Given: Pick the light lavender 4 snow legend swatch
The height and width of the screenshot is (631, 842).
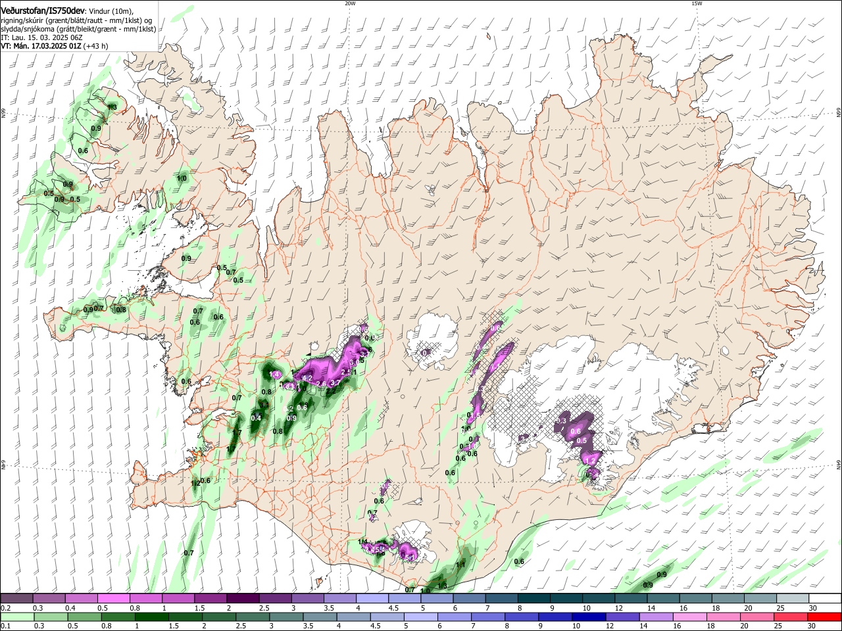Looking at the screenshot, I should point(372,598).
